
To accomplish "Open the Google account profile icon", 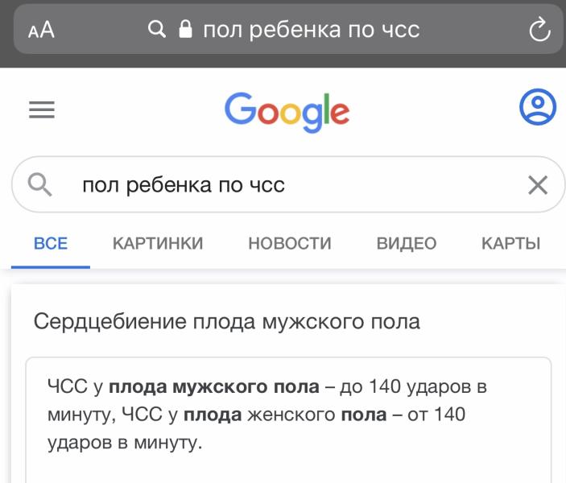I will coord(537,107).
